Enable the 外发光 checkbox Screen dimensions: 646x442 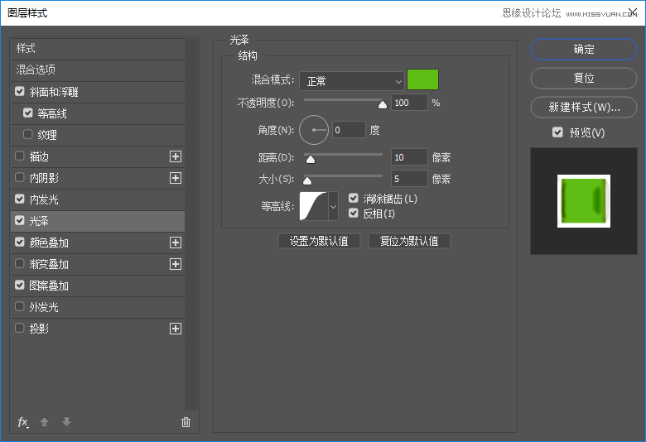coord(19,306)
